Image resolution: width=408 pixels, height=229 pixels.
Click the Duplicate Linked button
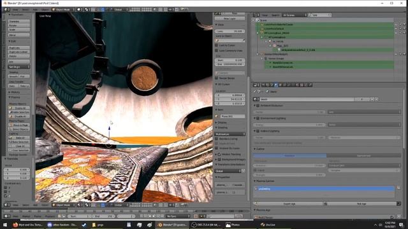coord(19,52)
